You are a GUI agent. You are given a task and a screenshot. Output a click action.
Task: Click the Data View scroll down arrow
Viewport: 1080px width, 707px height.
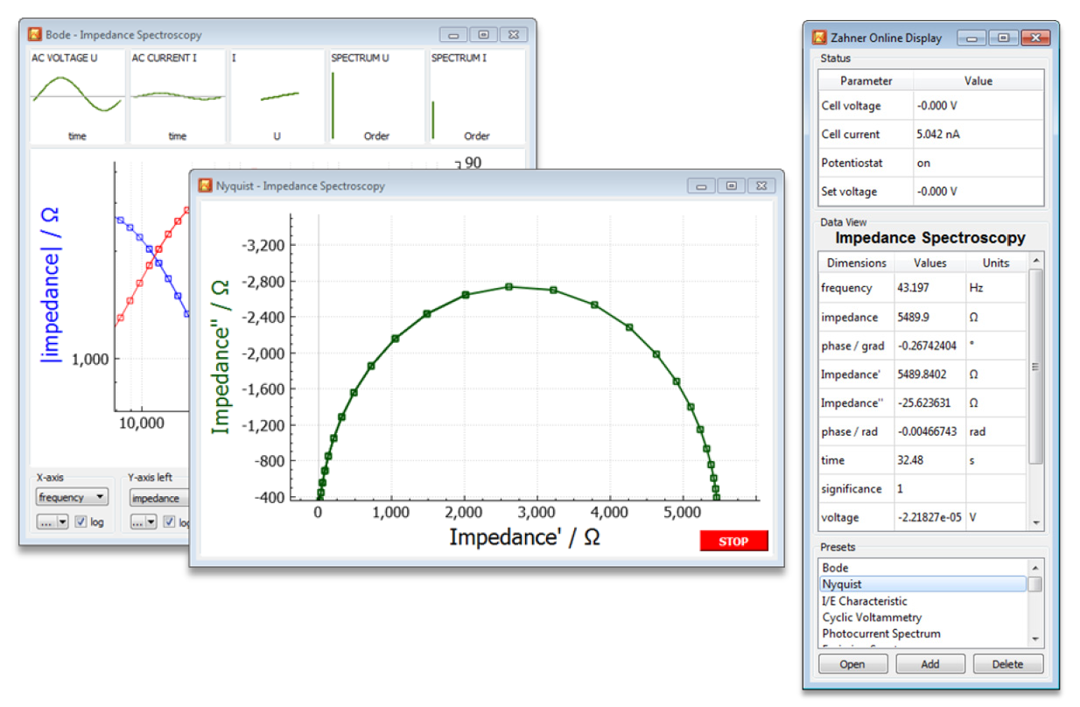tap(1035, 523)
